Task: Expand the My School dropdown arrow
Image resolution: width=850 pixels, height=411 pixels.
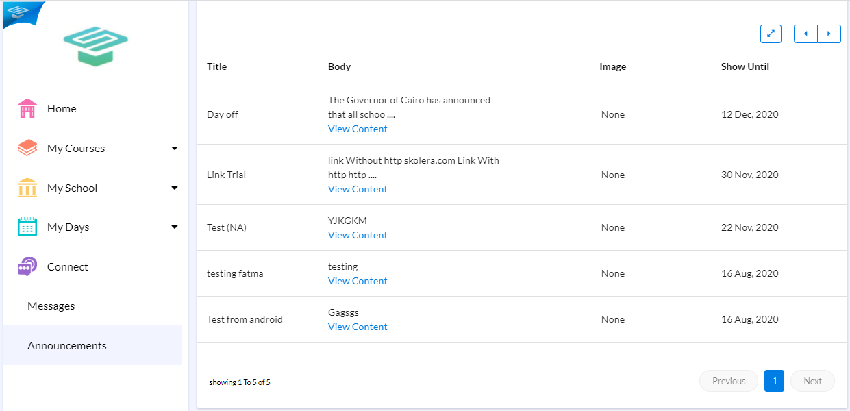Action: tap(175, 188)
